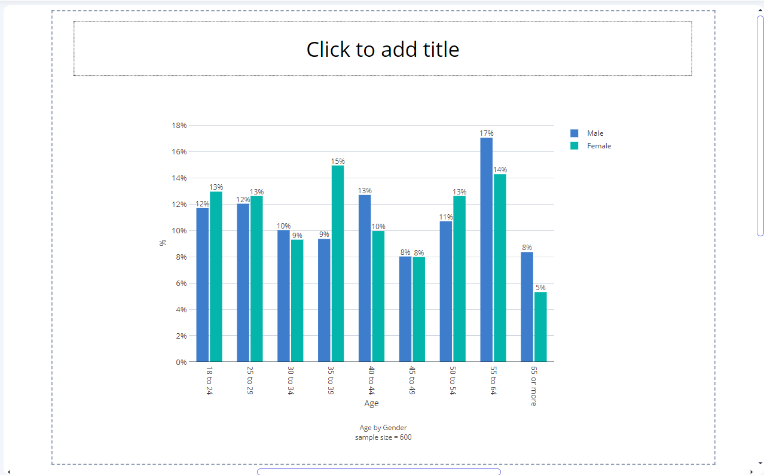
Task: Click the '%' y-axis title
Action: pyautogui.click(x=163, y=243)
